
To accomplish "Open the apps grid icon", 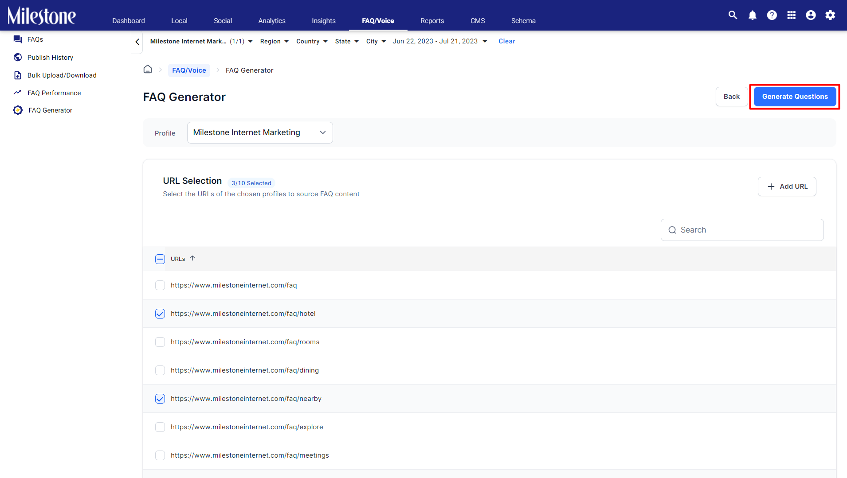I will point(791,15).
